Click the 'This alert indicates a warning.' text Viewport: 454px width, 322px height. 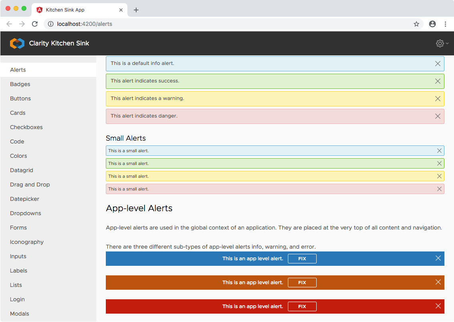pos(147,98)
